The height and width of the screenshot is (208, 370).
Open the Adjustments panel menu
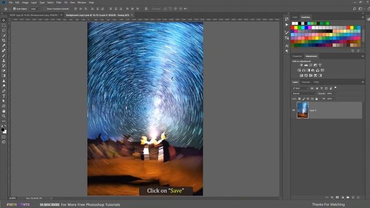click(362, 56)
